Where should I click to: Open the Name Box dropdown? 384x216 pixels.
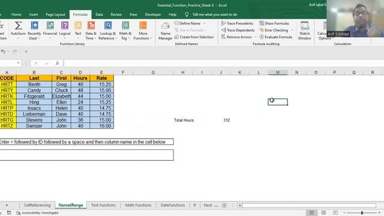[x=19, y=63]
